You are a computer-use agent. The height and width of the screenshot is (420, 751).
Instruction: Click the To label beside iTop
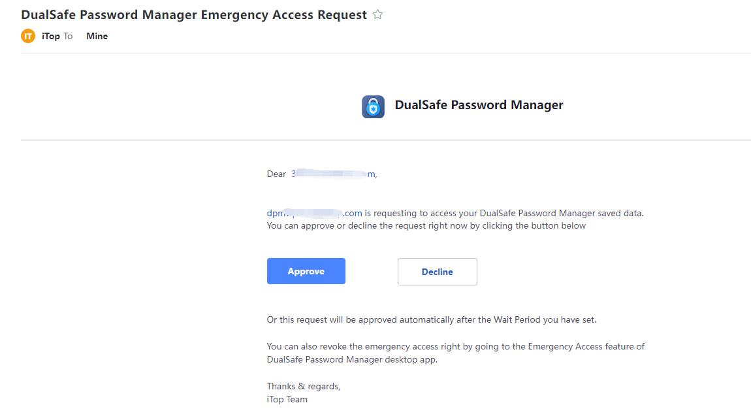68,36
